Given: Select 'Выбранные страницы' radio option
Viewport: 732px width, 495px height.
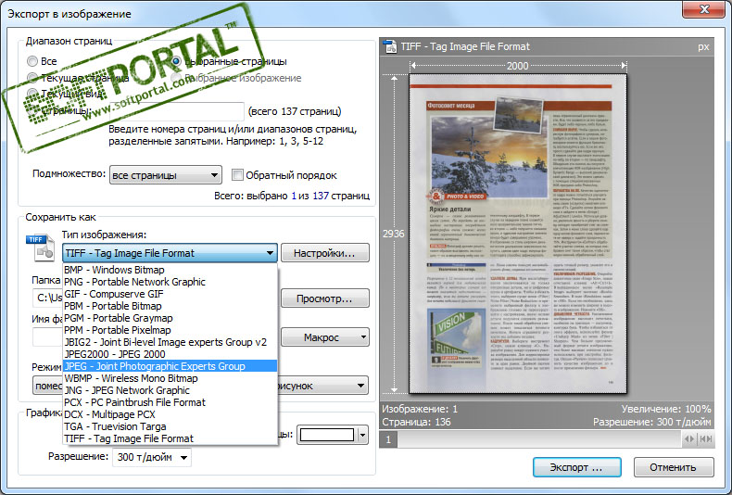Looking at the screenshot, I should 176,61.
